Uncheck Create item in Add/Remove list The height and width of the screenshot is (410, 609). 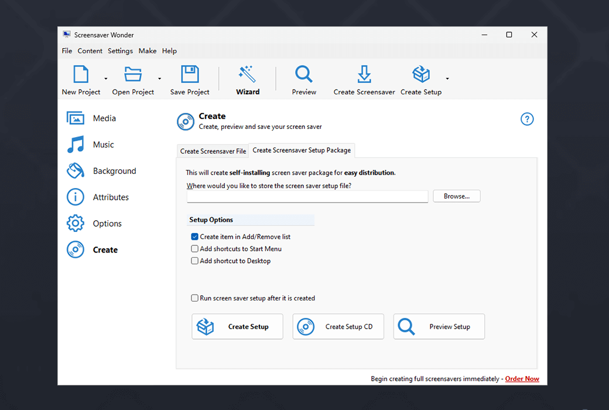[x=194, y=237]
